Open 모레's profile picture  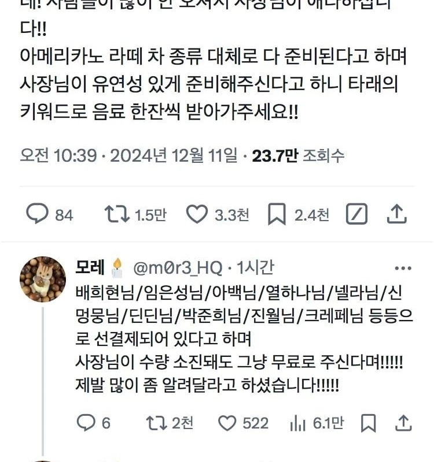click(x=43, y=279)
